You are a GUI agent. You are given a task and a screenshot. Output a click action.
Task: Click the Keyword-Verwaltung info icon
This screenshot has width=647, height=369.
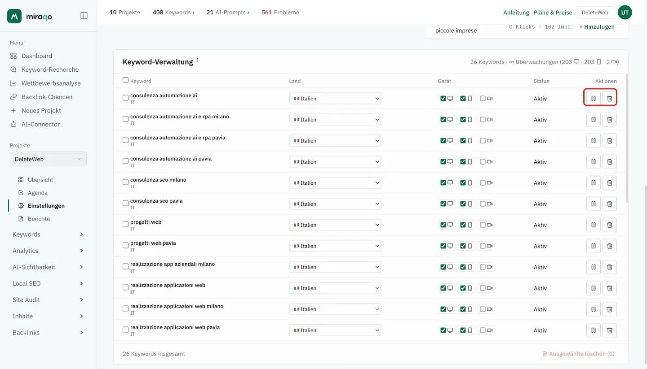coord(197,60)
